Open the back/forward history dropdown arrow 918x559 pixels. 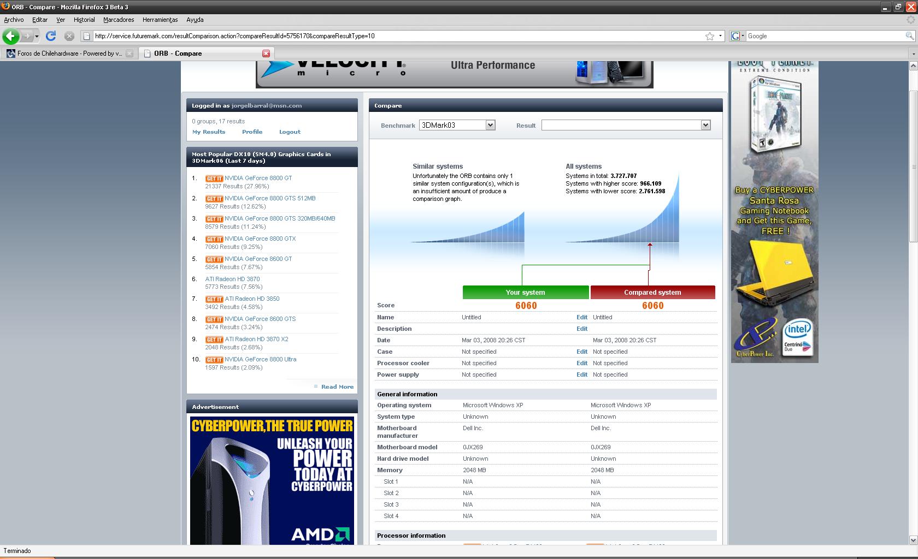(37, 36)
